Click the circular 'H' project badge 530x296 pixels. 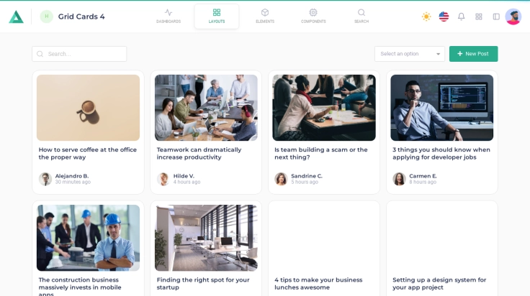(47, 17)
